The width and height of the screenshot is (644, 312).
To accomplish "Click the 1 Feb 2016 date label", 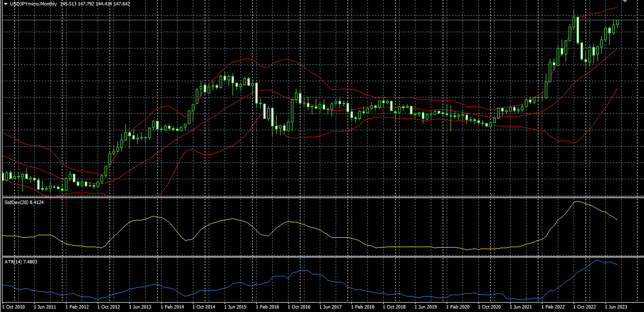I will (x=267, y=307).
